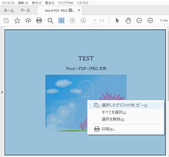Image resolution: width=169 pixels, height=157 pixels.
Task: Open the 編集(E) menu
Action: [23, 3]
